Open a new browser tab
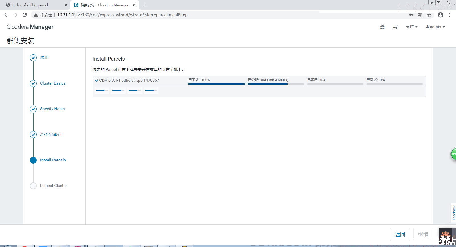This screenshot has width=456, height=247. (x=145, y=5)
